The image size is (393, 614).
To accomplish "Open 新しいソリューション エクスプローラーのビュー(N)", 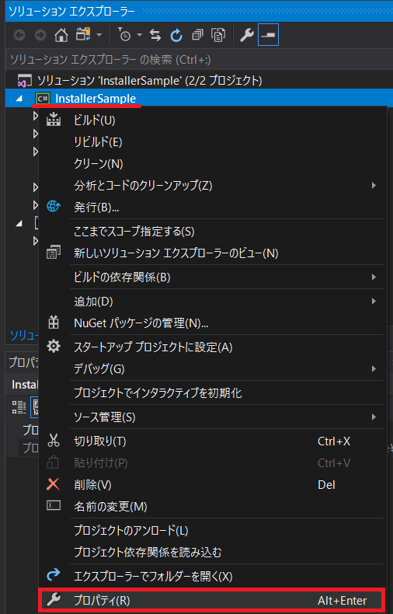I will 213,253.
